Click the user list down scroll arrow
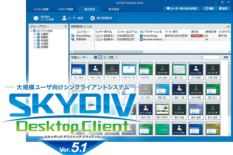233x155 pixels. (229, 135)
